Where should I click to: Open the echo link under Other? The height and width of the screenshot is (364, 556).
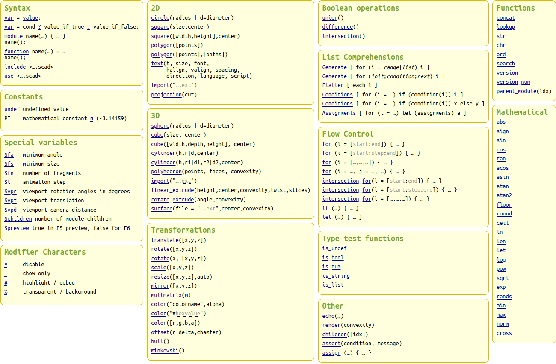tap(328, 316)
